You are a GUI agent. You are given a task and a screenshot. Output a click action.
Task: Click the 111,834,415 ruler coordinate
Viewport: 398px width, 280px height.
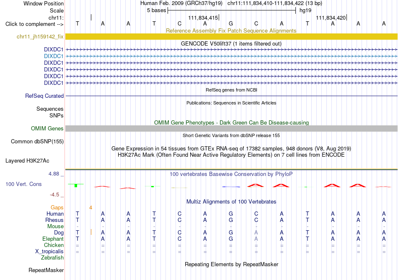[x=203, y=18]
